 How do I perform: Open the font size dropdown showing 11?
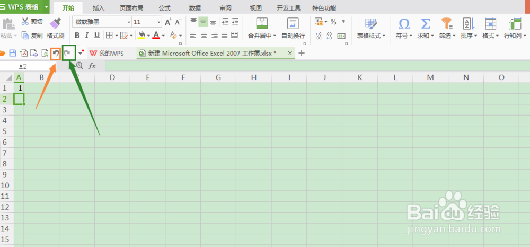coord(159,22)
